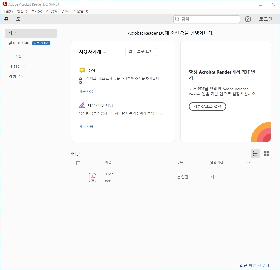Click the 본인만 sharing value
This screenshot has height=270, width=280.
point(182,177)
